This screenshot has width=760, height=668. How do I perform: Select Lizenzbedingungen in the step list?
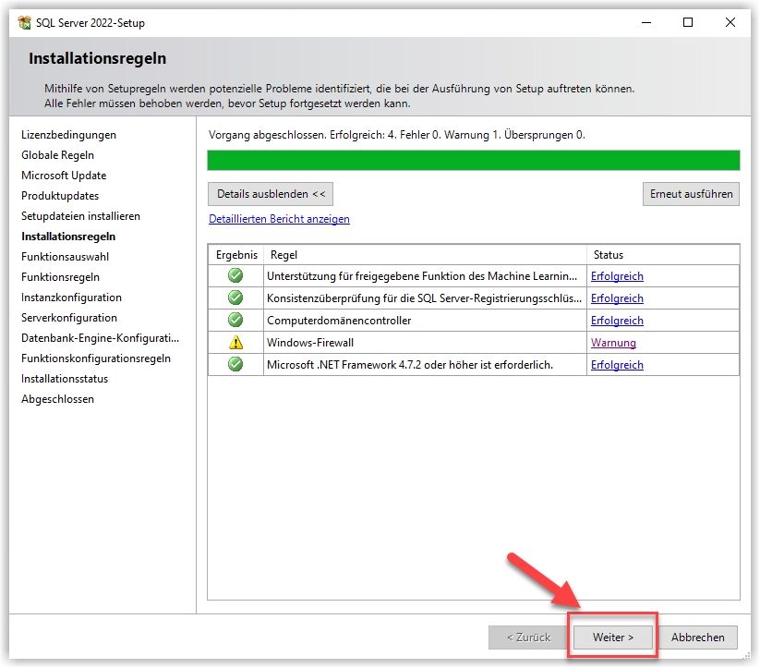(x=69, y=135)
